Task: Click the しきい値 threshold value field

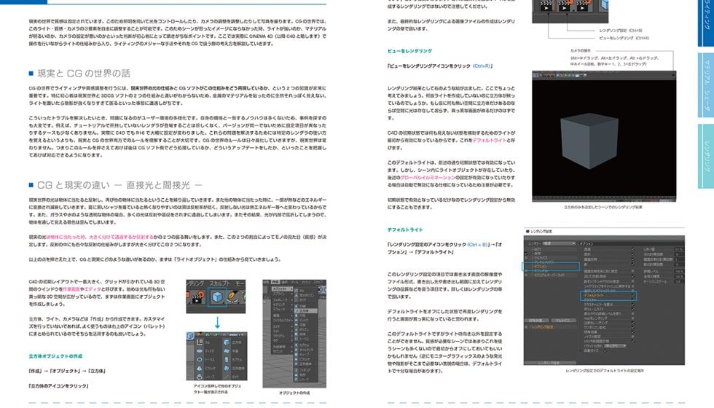Action: coord(679,249)
